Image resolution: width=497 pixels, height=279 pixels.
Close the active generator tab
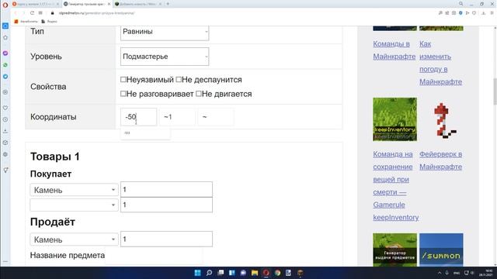[x=109, y=4]
